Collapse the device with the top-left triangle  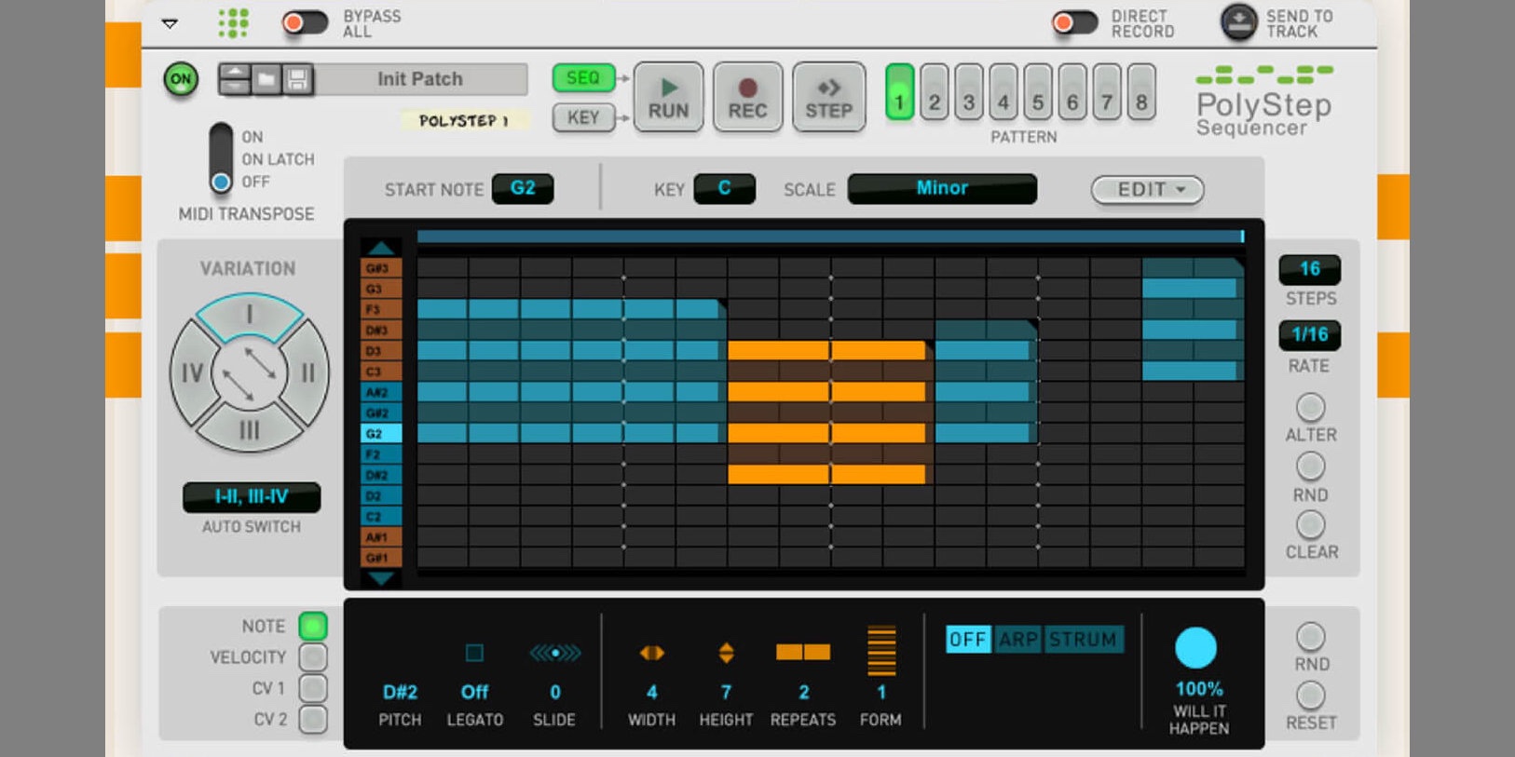(170, 23)
